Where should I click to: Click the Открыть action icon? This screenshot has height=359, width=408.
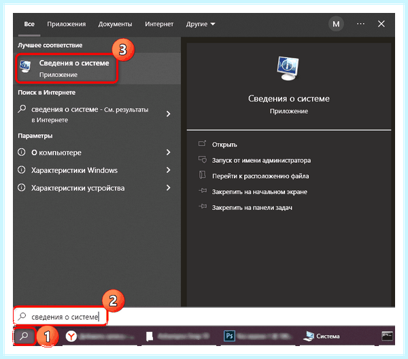203,143
